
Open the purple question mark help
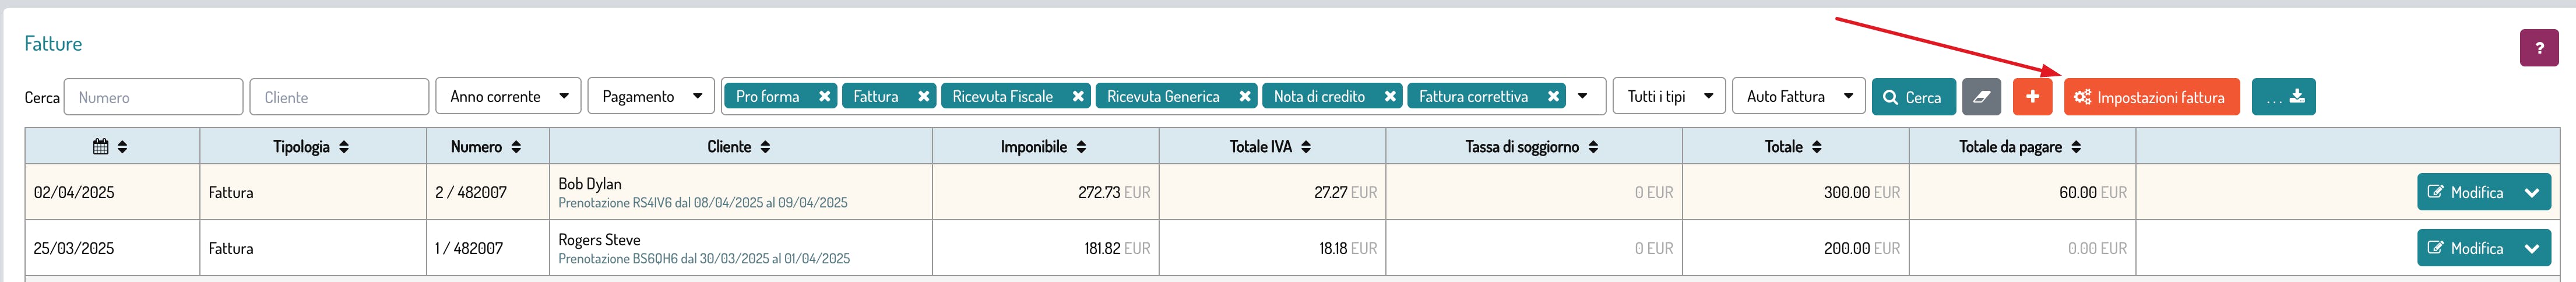point(2538,48)
